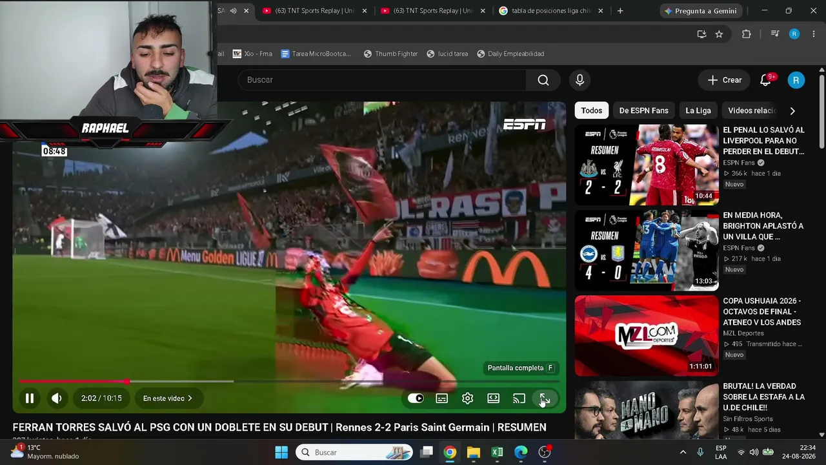Select the 'Videos relacionados' filter chip
Screen dimensions: 826x465
(752, 110)
